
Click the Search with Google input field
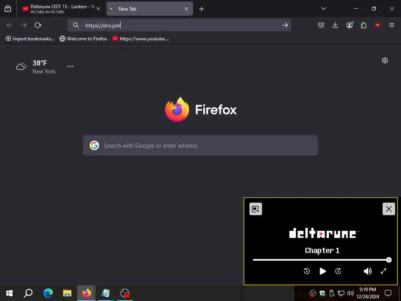point(200,145)
